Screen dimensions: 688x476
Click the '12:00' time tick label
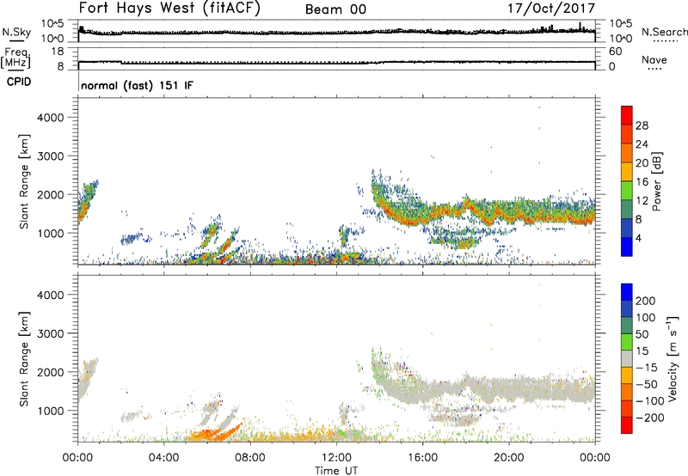click(336, 458)
